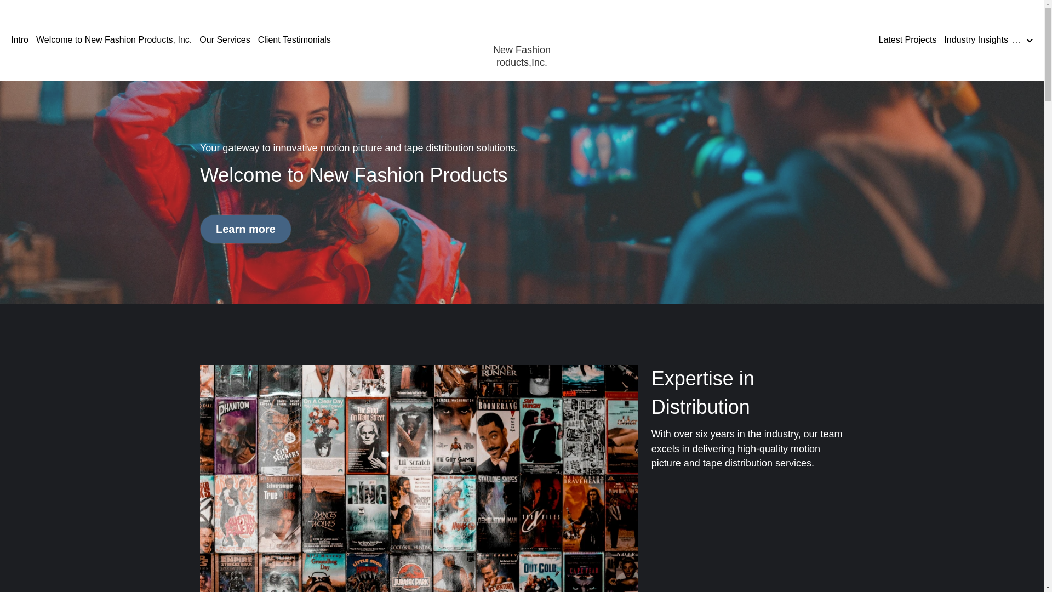
Task: Click the 'With over six years' paragraph
Action: (747, 449)
